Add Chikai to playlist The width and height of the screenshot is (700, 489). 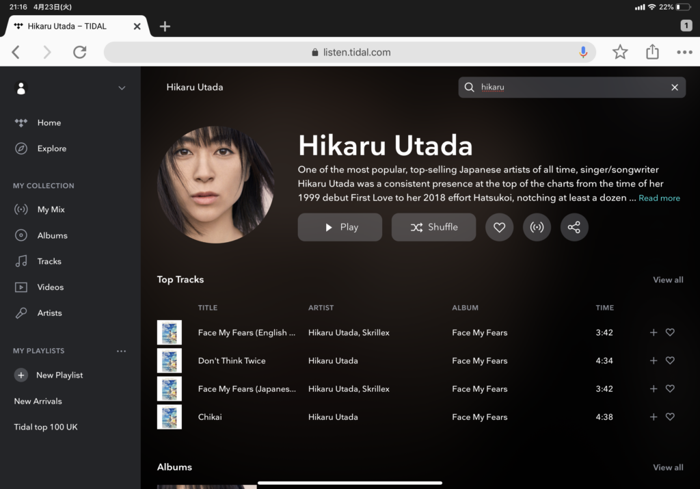point(654,417)
